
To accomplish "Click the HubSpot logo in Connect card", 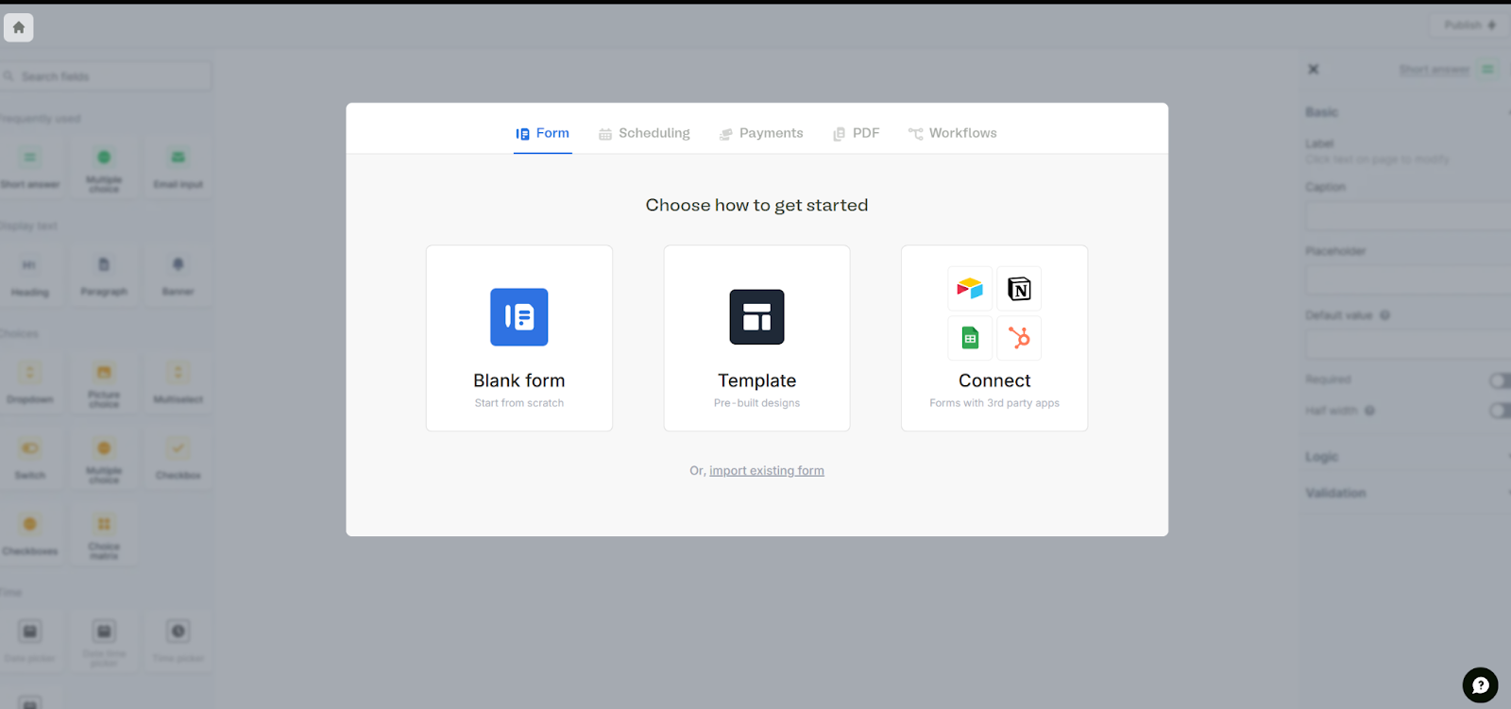I will 1019,338.
